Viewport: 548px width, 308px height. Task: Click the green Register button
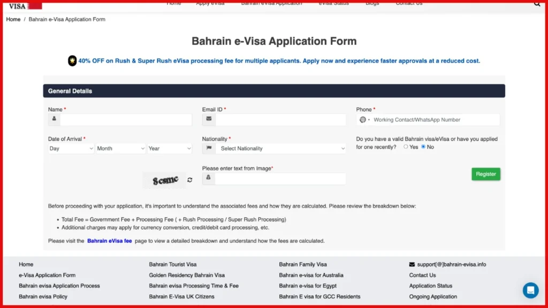(x=486, y=174)
